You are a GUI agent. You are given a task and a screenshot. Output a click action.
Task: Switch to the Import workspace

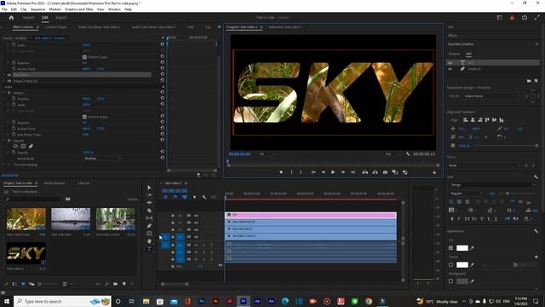(x=28, y=17)
